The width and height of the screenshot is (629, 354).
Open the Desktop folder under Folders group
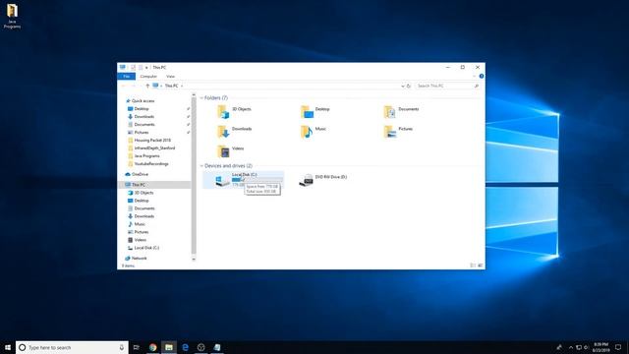pyautogui.click(x=314, y=111)
